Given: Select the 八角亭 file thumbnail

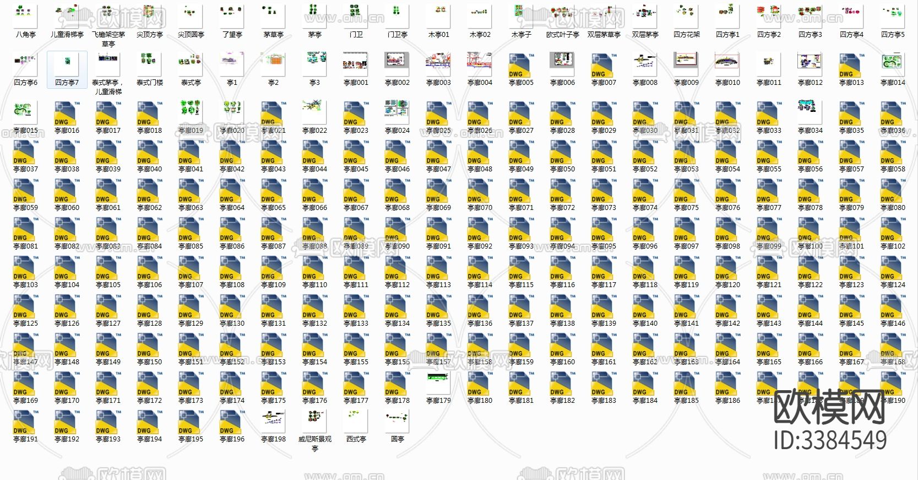Looking at the screenshot, I should click(25, 16).
